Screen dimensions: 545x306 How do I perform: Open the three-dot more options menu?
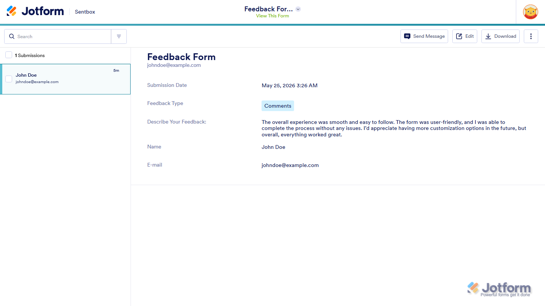pos(531,36)
